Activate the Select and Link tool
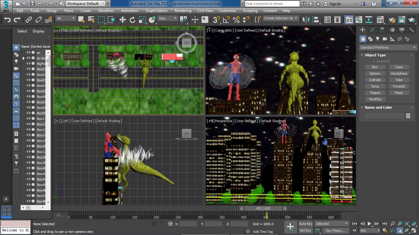This screenshot has height=235, width=419. 29,20
